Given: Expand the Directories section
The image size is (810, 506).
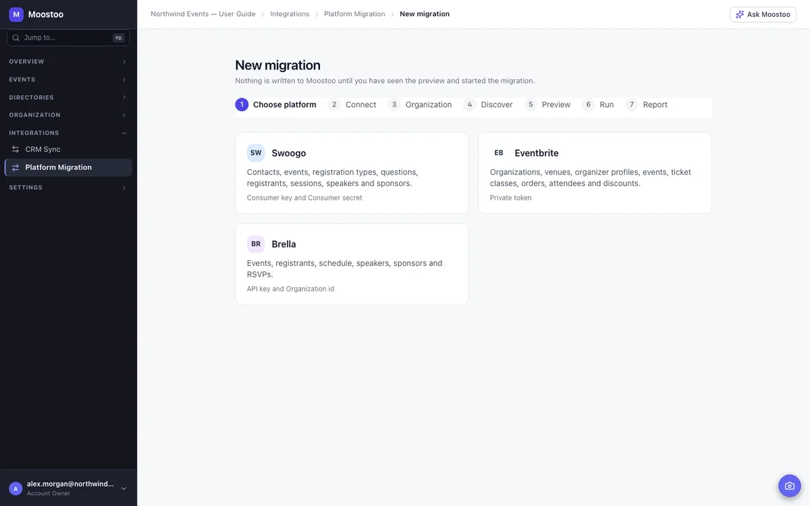Looking at the screenshot, I should pos(68,97).
